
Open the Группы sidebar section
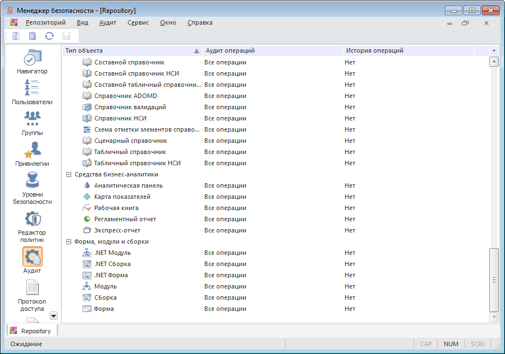click(x=32, y=123)
